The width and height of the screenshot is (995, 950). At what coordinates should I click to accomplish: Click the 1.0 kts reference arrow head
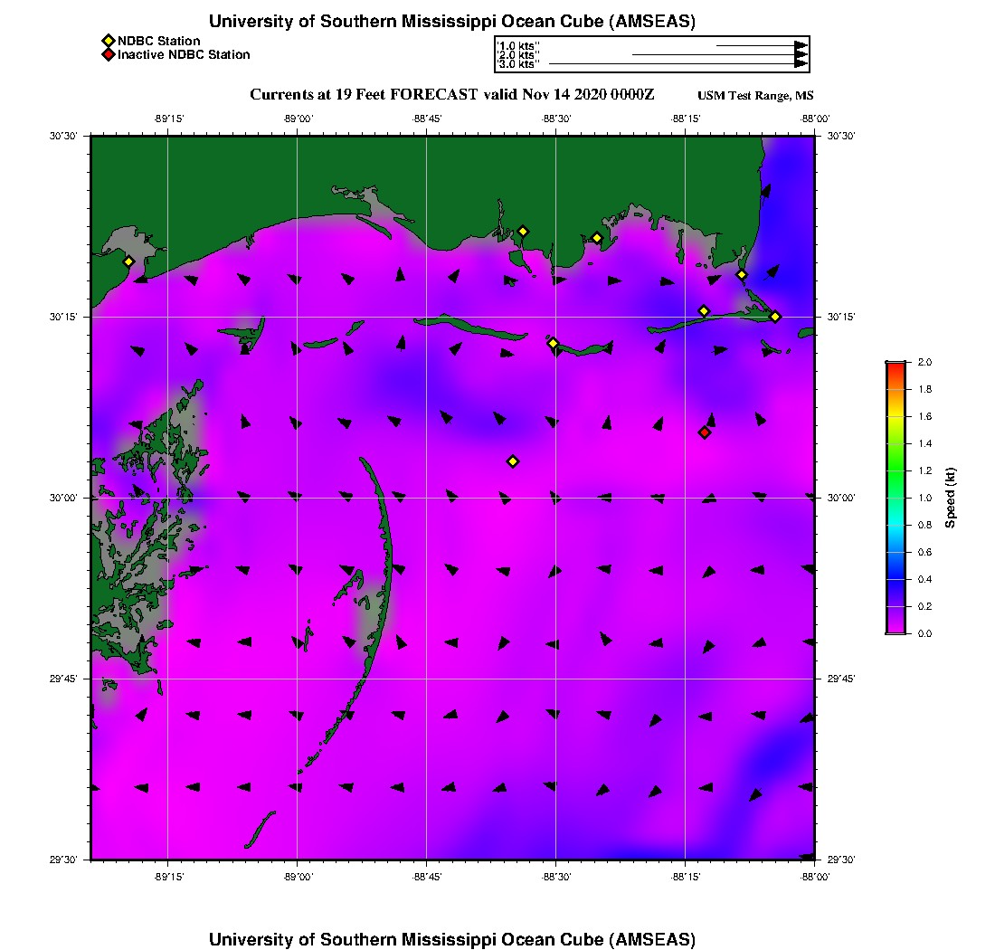(x=801, y=45)
